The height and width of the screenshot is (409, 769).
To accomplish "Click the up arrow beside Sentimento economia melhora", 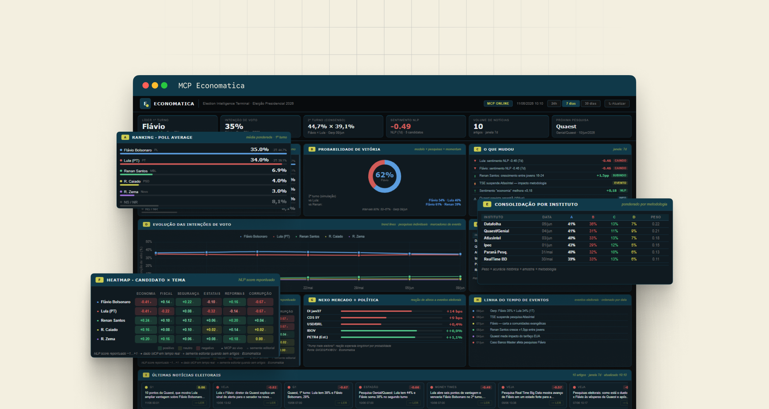I will point(475,191).
